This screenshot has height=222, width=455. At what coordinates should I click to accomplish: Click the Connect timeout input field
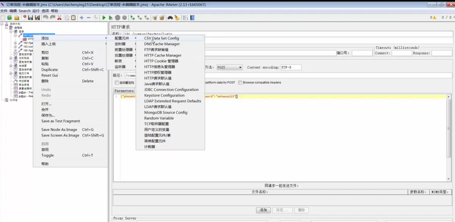coord(402,53)
